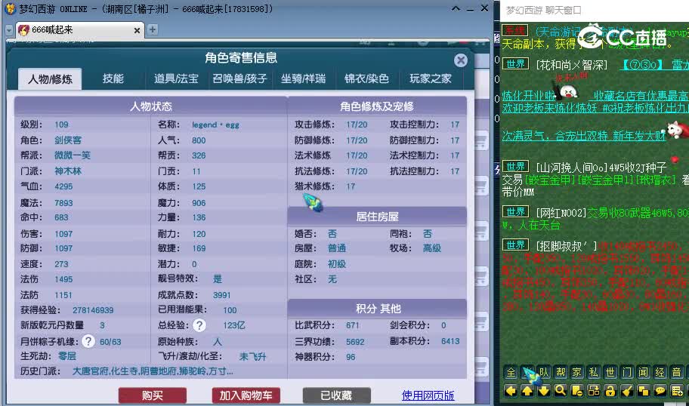The width and height of the screenshot is (689, 406).
Task: Click the 副本积分 value 6413
Action: [450, 341]
